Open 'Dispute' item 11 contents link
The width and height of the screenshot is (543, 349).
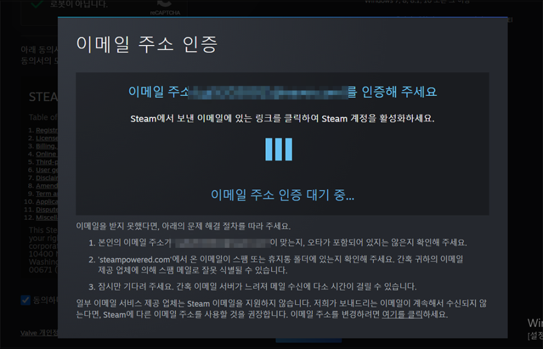pos(47,210)
